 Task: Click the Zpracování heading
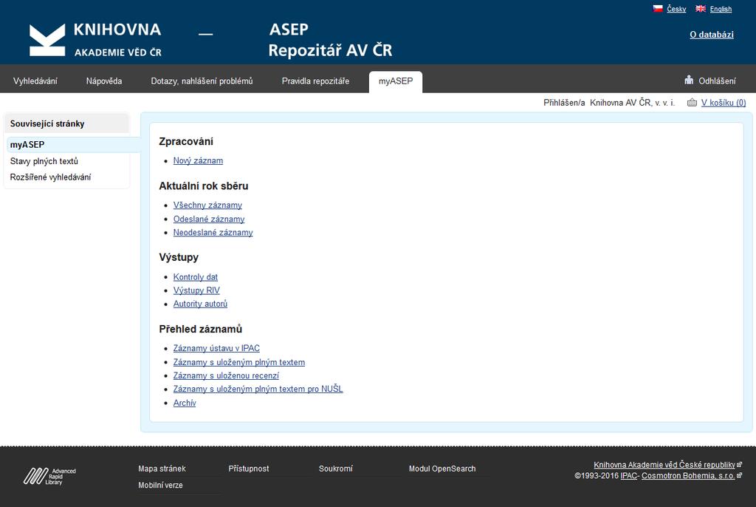pos(186,141)
